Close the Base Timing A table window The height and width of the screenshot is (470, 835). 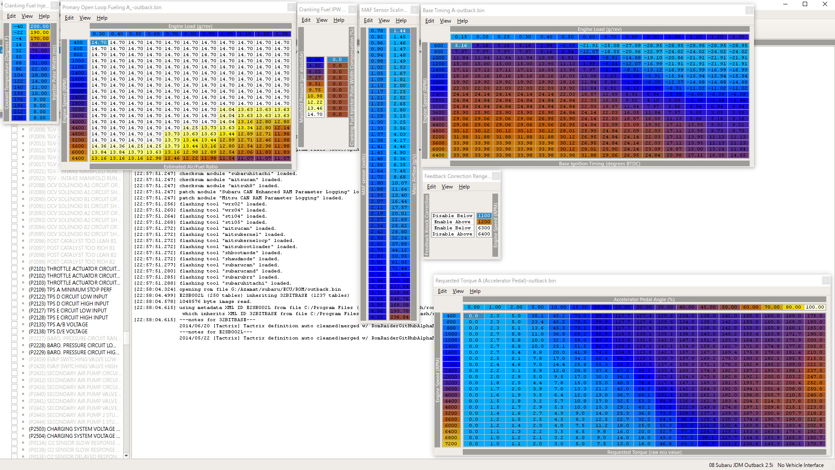coord(749,10)
